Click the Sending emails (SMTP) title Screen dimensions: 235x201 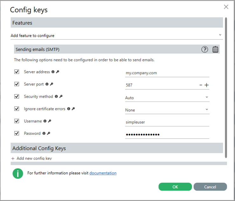tap(38, 49)
